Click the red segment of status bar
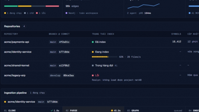This screenshot has width=199, height=112. (52, 6)
